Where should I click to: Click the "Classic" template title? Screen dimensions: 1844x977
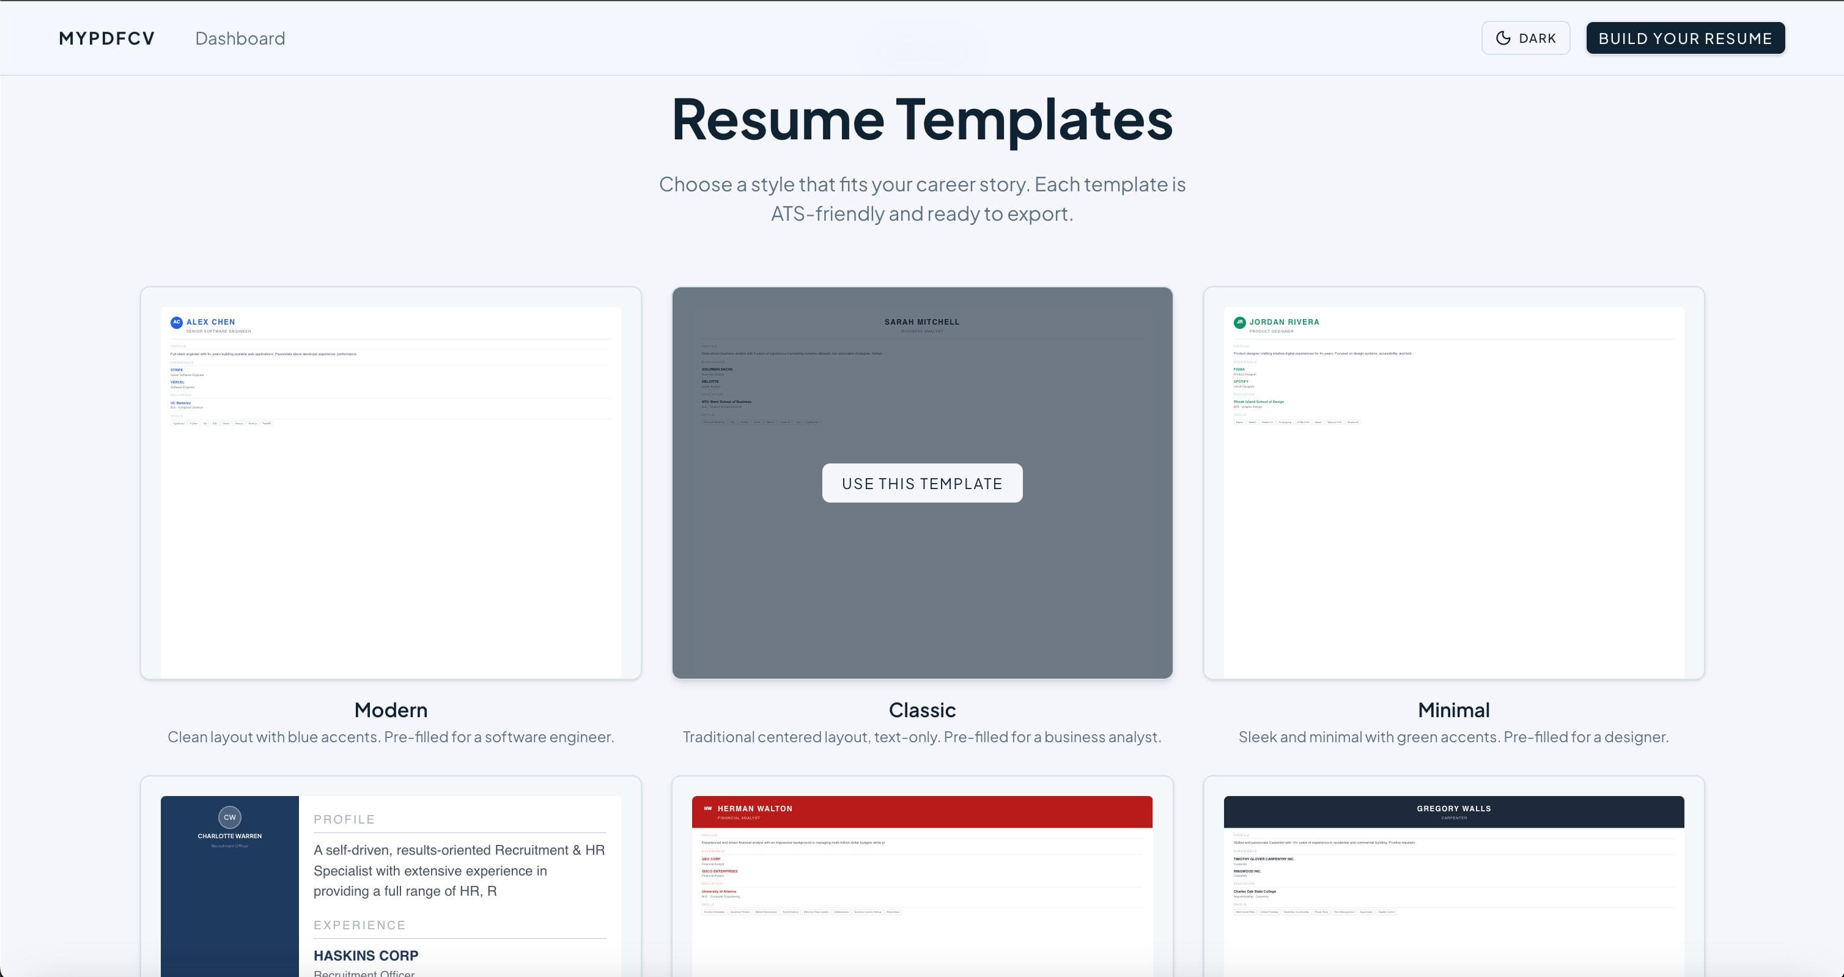click(922, 710)
